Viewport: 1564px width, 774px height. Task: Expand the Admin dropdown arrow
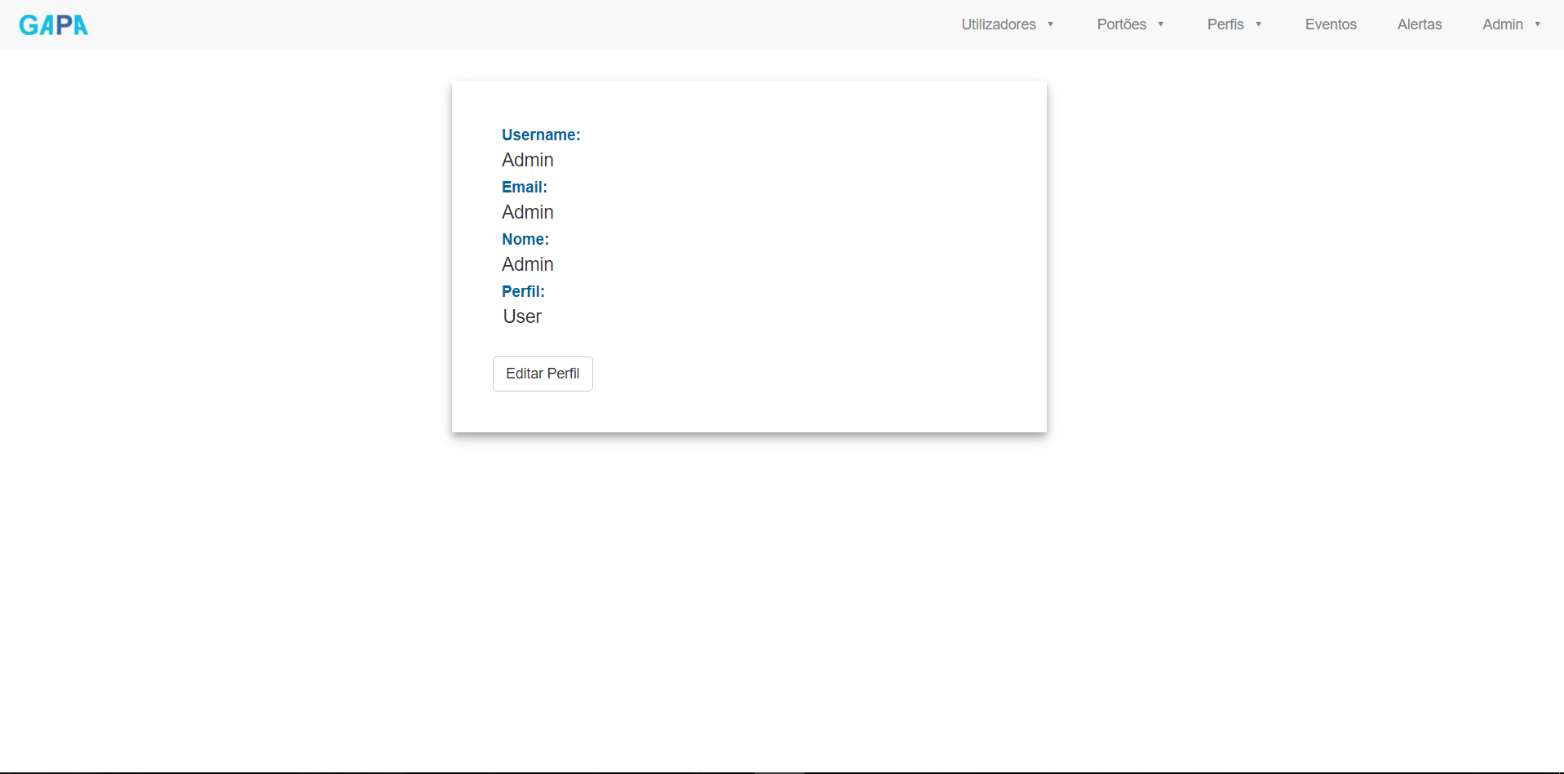pyautogui.click(x=1537, y=24)
